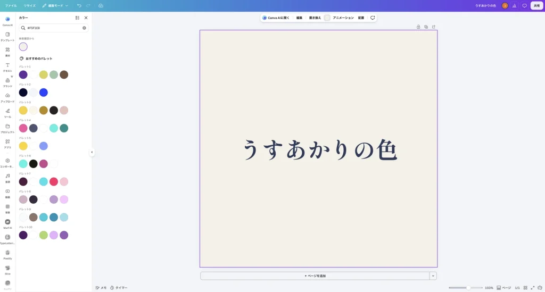Image resolution: width=545 pixels, height=292 pixels.
Task: Click the 共有 share button
Action: pyautogui.click(x=536, y=5)
